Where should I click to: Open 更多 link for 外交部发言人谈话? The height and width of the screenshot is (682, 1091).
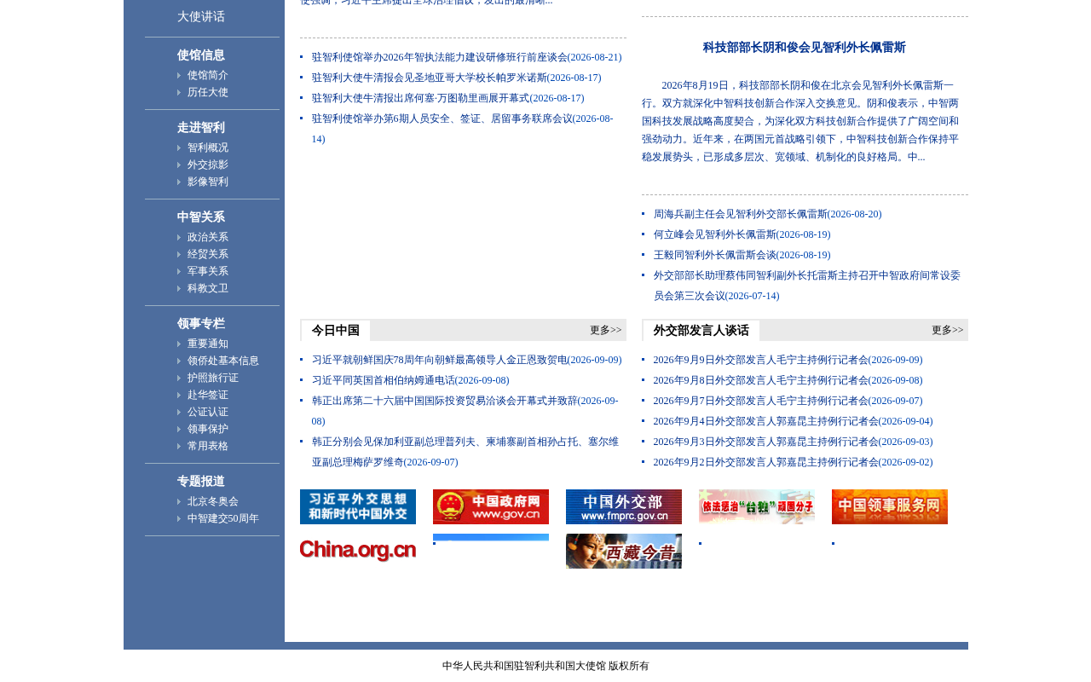click(x=948, y=330)
